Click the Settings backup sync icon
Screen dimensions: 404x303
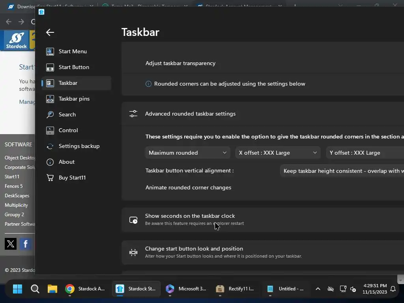click(50, 146)
